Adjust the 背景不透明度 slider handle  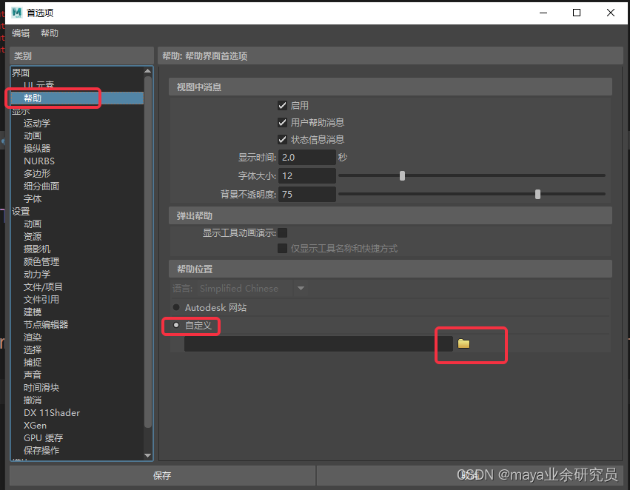537,195
